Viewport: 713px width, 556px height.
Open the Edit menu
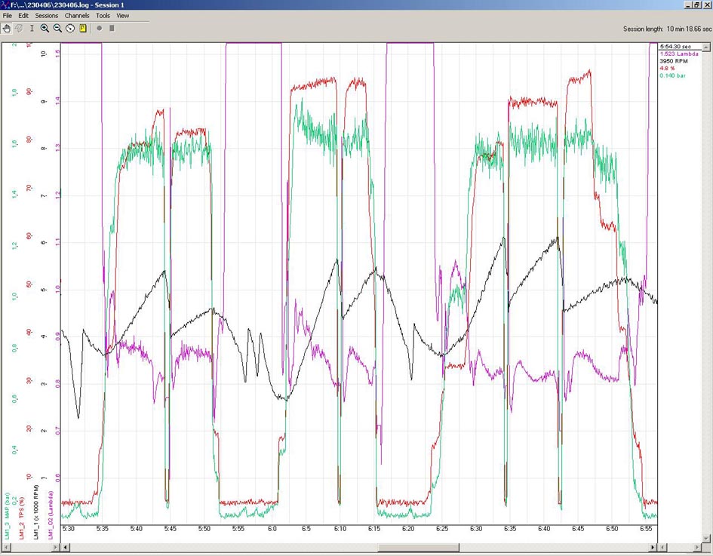tap(23, 15)
